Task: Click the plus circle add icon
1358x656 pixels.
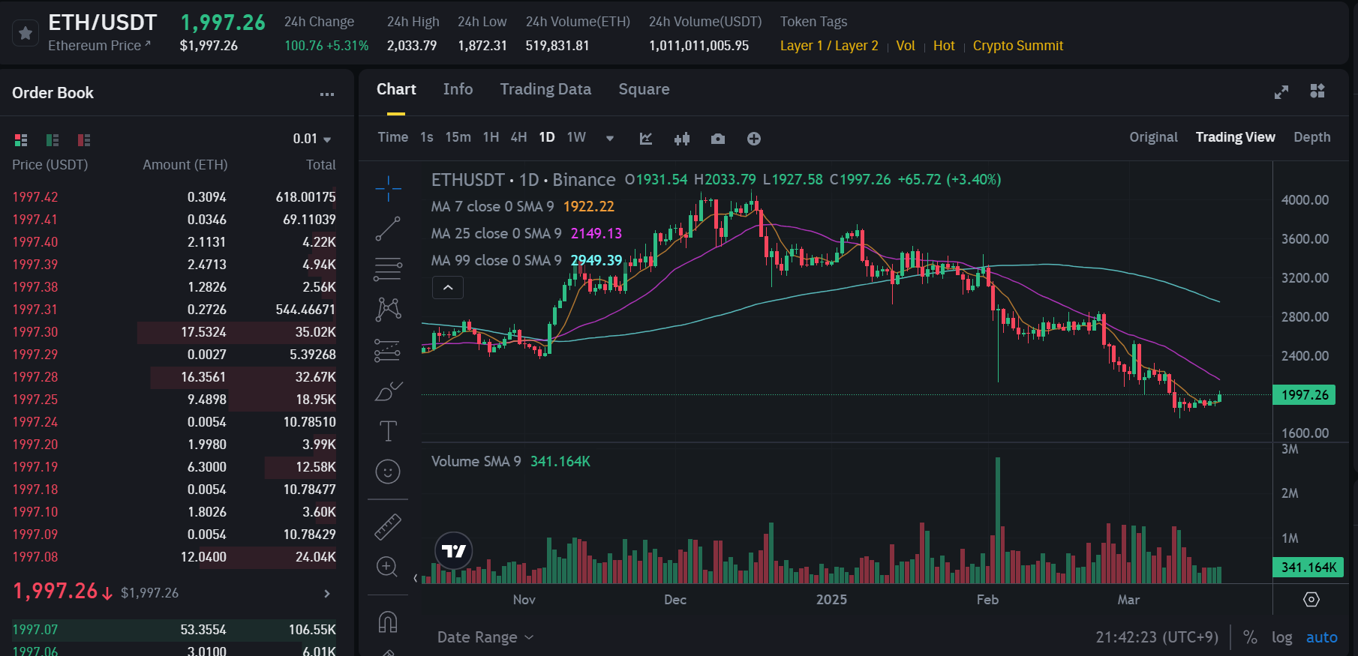Action: [x=754, y=139]
